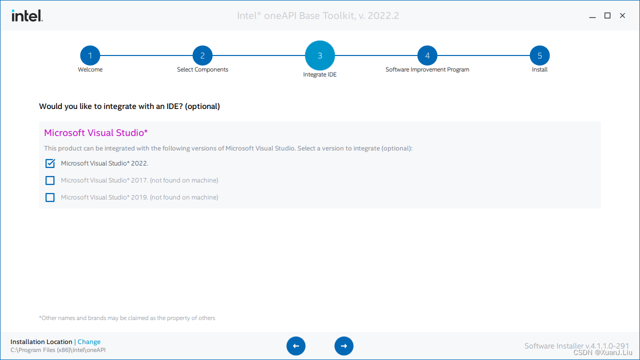The height and width of the screenshot is (360, 640).
Task: Click the Integrate IDE step label
Action: point(320,74)
